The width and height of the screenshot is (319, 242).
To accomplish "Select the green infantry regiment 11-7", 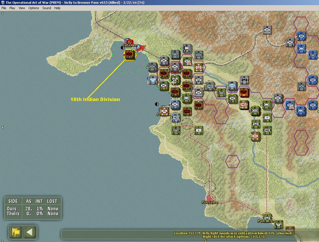I will click(x=164, y=86).
